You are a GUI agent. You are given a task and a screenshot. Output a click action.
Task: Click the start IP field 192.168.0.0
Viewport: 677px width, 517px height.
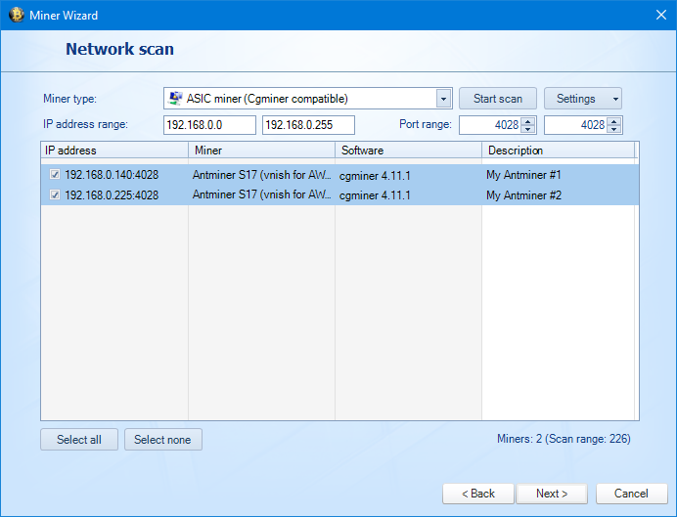click(209, 125)
